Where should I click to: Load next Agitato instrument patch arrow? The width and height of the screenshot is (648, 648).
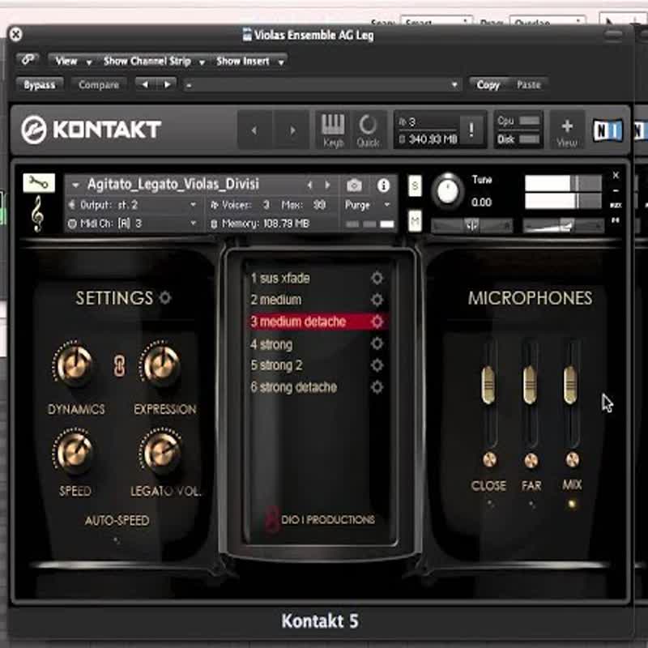[x=327, y=185]
